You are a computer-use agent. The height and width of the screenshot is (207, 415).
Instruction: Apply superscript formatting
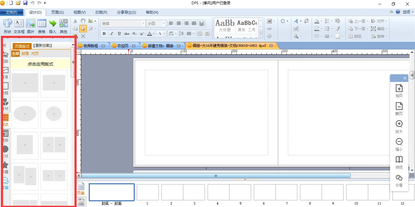(x=142, y=33)
